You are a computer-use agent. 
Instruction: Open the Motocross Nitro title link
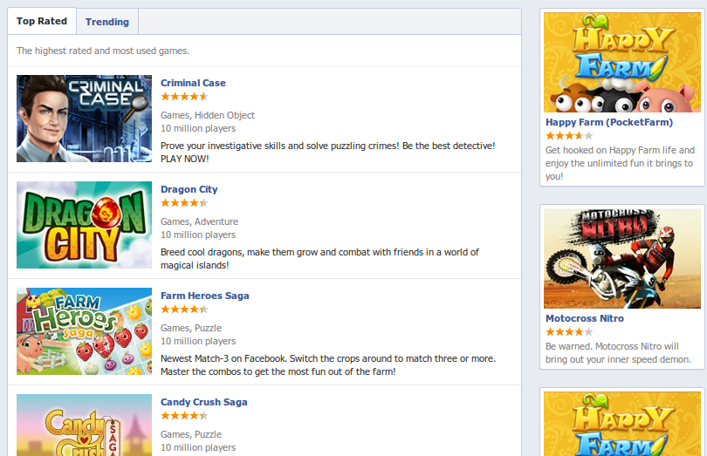(x=585, y=318)
